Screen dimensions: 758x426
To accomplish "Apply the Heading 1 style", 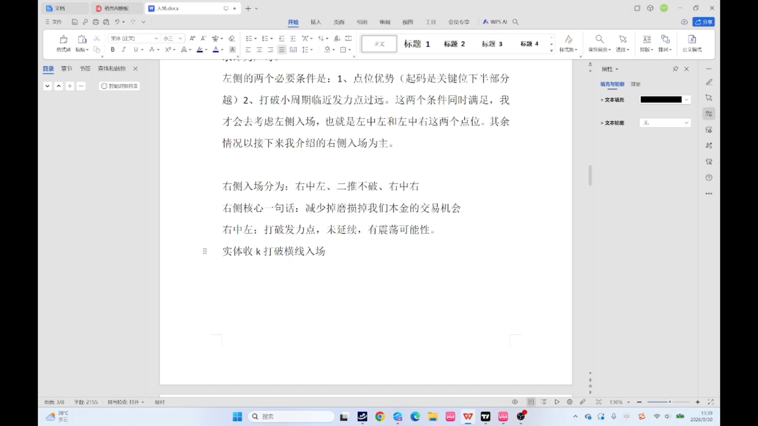I will (x=417, y=44).
